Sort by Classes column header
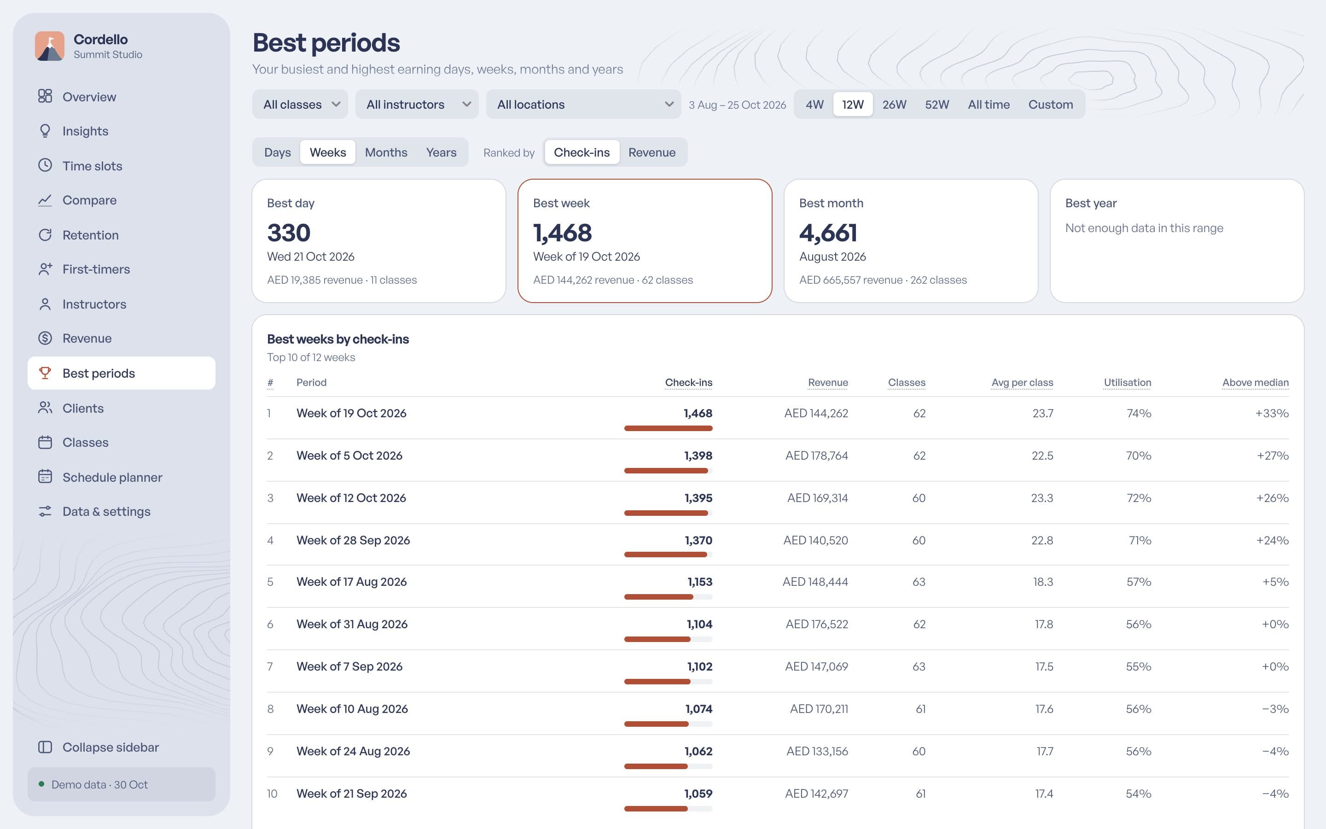Screen dimensions: 1326x829 point(906,383)
